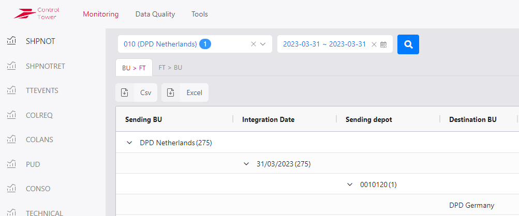Open SHPNOT chart icon in sidebar

tap(11, 41)
